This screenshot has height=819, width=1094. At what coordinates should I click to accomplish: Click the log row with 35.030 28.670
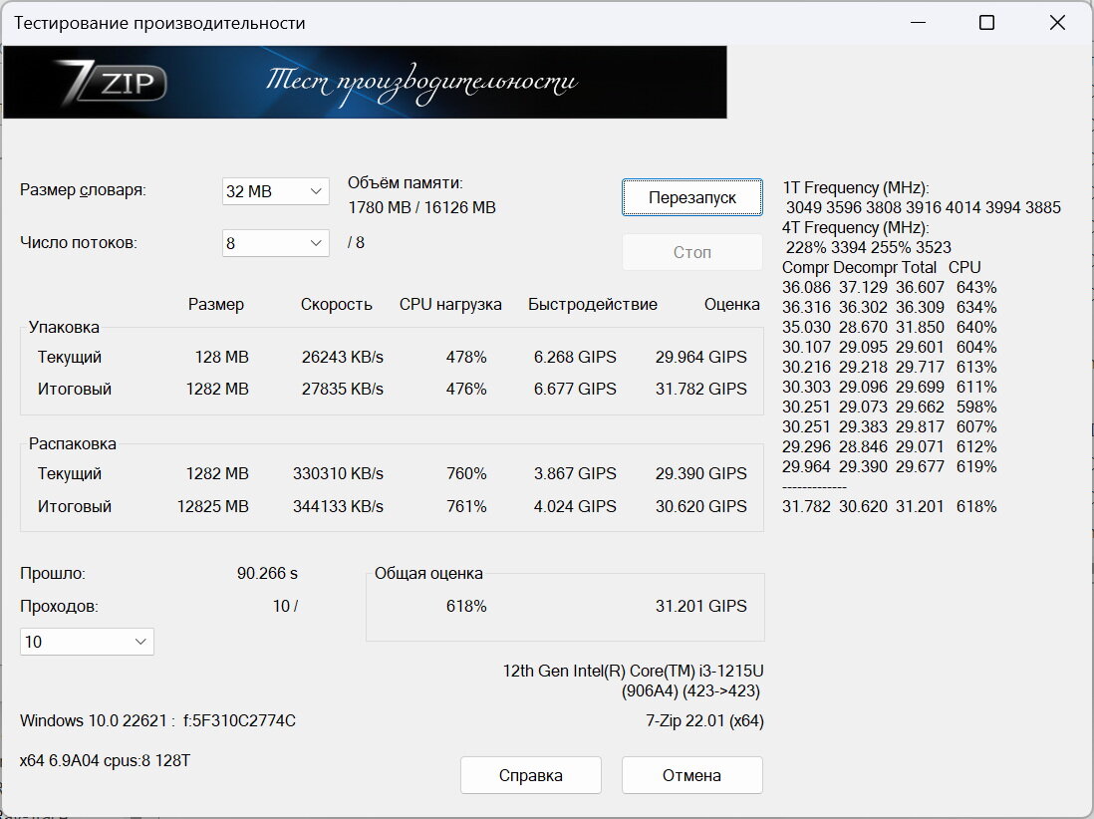[x=890, y=327]
